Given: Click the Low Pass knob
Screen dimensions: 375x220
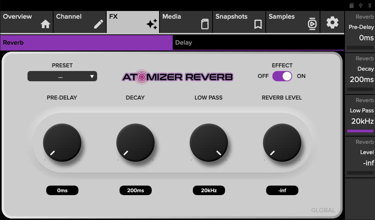Looking at the screenshot, I should point(209,142).
